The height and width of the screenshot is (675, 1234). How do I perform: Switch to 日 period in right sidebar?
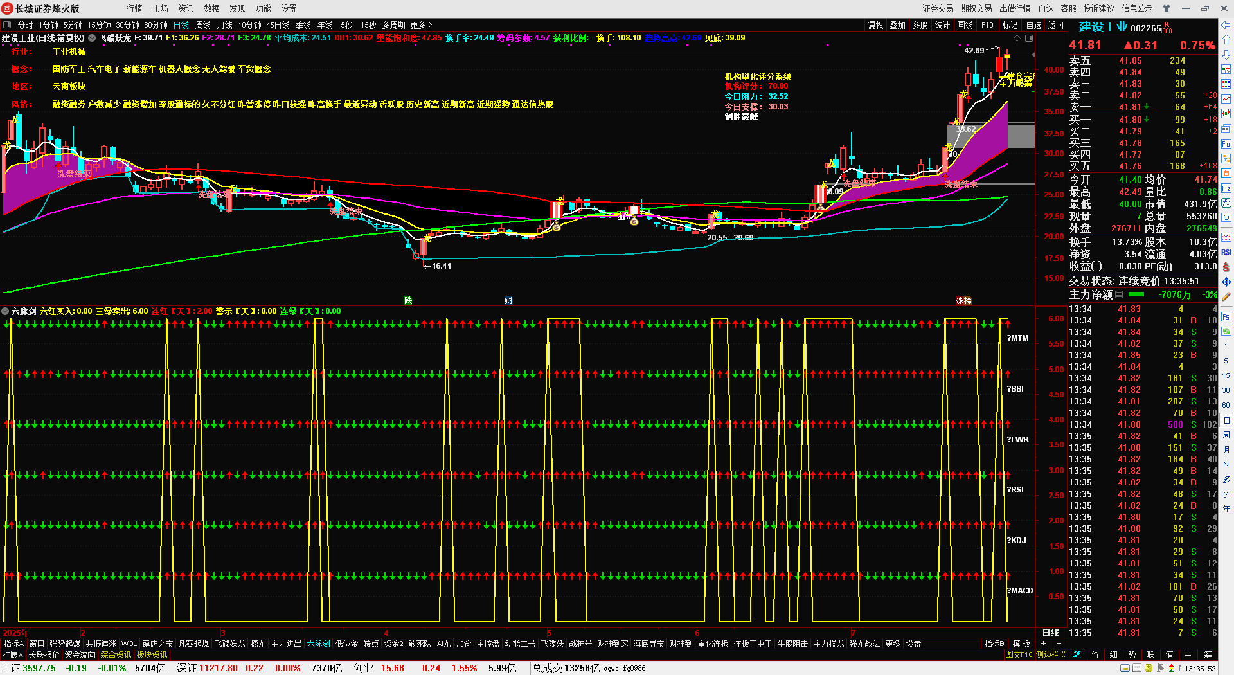[x=1226, y=420]
